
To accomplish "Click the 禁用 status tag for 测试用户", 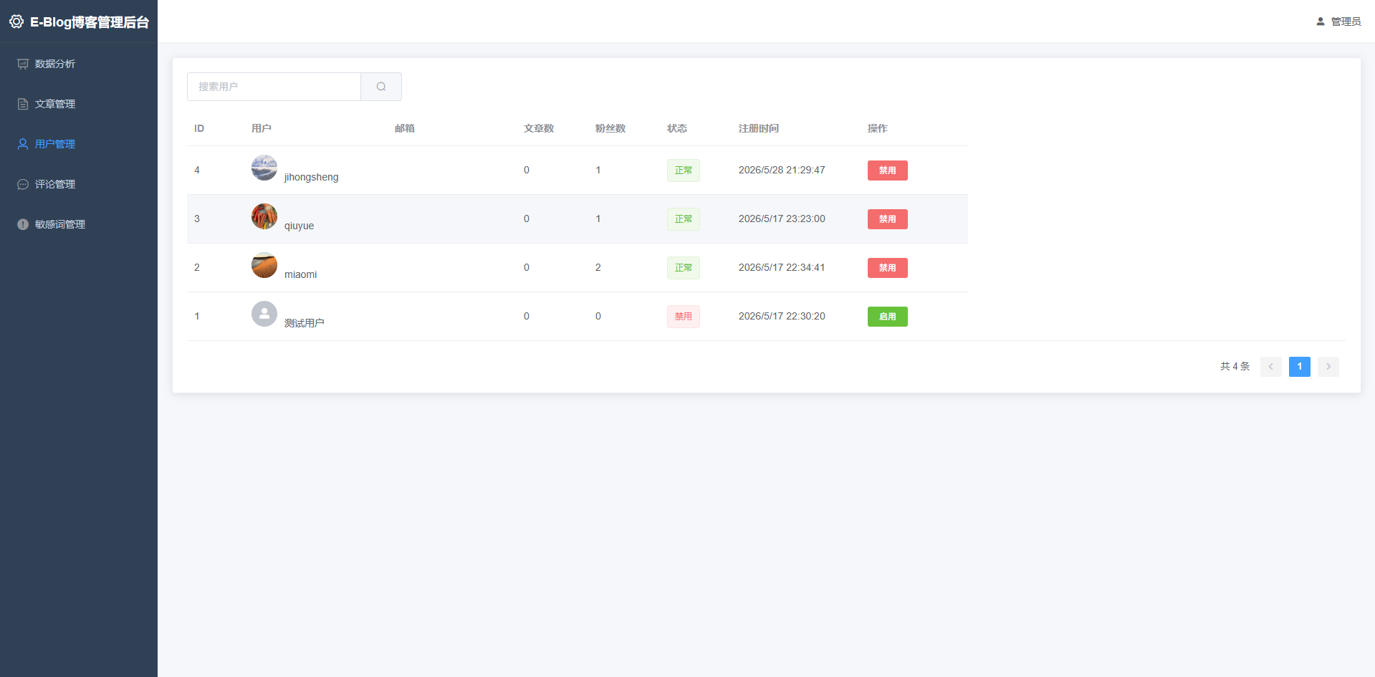I will point(684,317).
